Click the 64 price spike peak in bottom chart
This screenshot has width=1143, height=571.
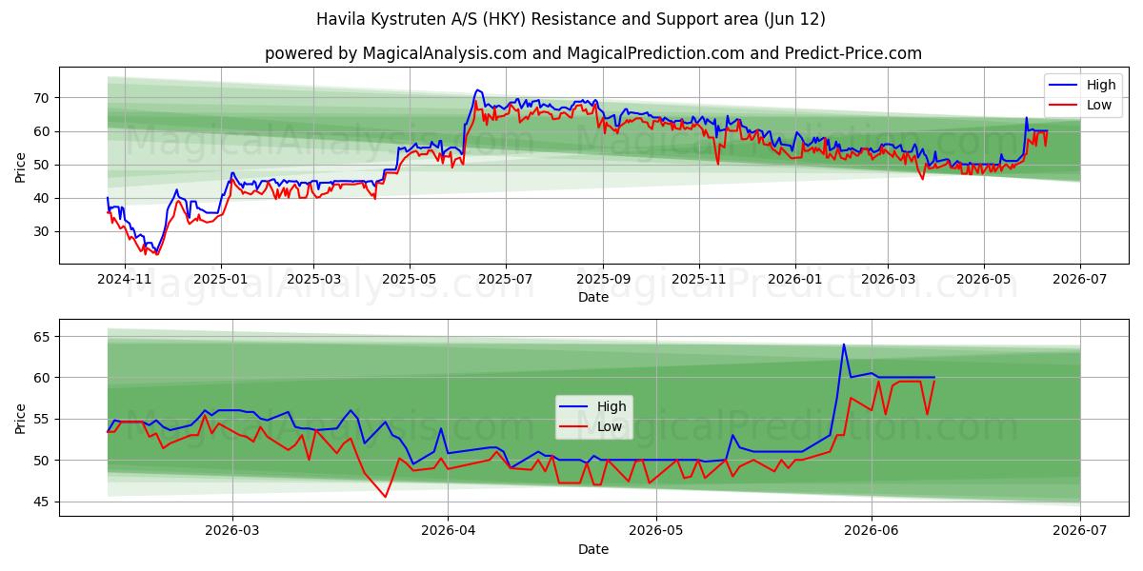[x=844, y=345]
